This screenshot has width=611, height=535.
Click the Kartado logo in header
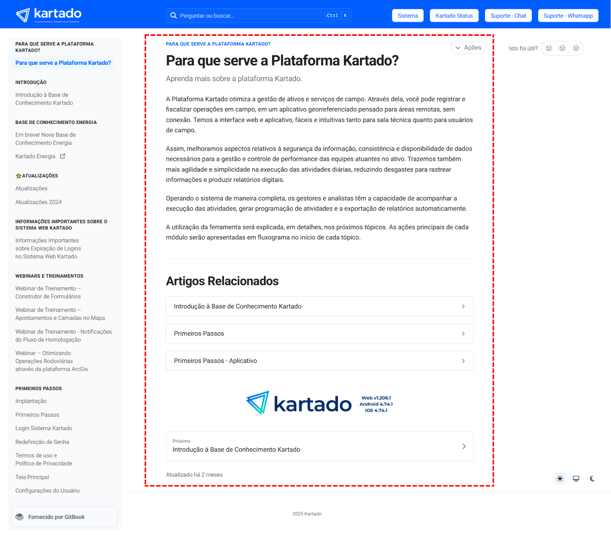click(48, 15)
